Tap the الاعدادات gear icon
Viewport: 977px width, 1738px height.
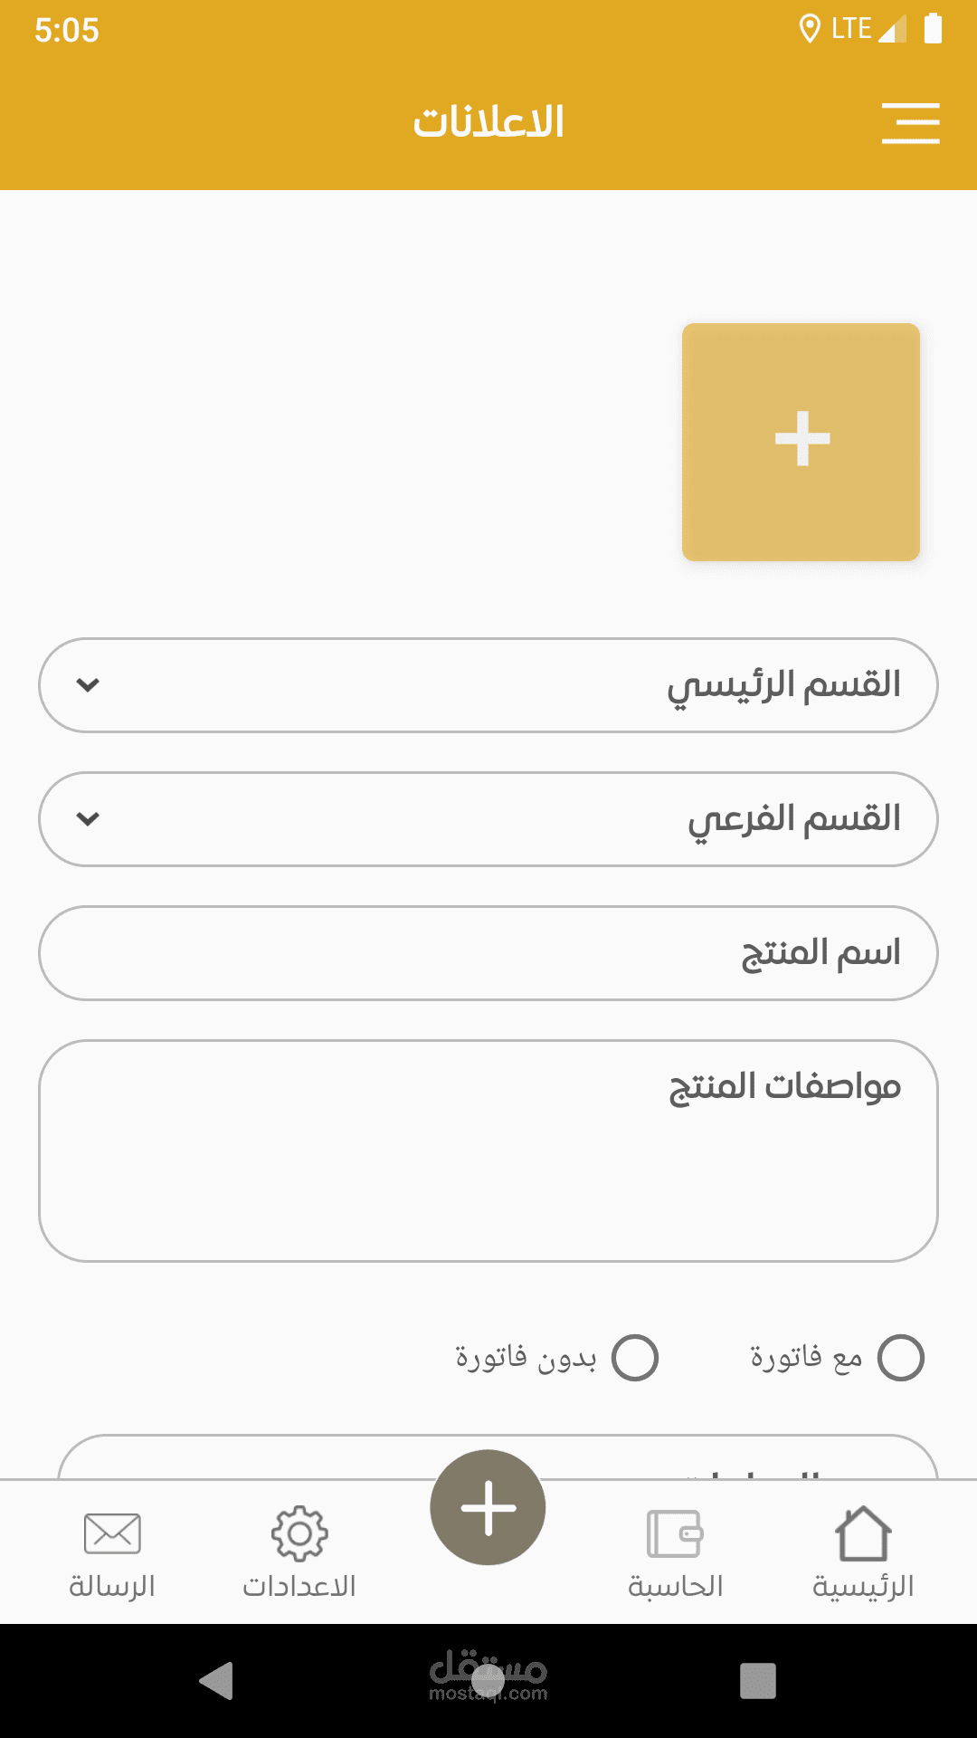(299, 1533)
